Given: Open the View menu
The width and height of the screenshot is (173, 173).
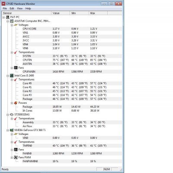Looking at the screenshot, I should [20, 9].
